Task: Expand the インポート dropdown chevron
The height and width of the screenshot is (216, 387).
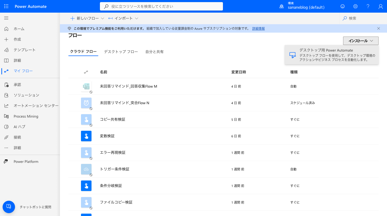Action: pyautogui.click(x=136, y=18)
